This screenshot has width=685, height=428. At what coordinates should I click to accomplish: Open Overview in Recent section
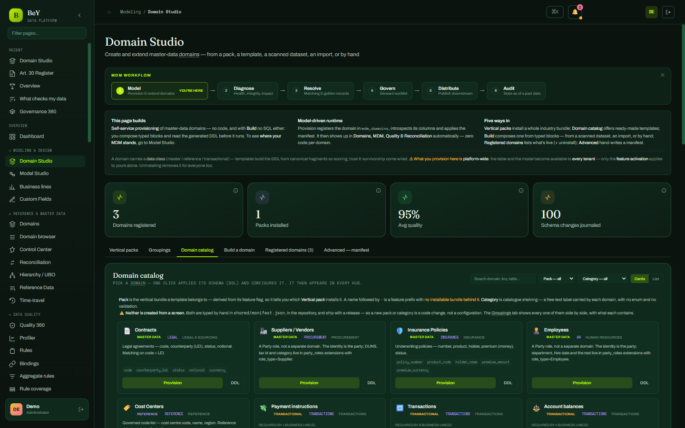click(x=46, y=86)
